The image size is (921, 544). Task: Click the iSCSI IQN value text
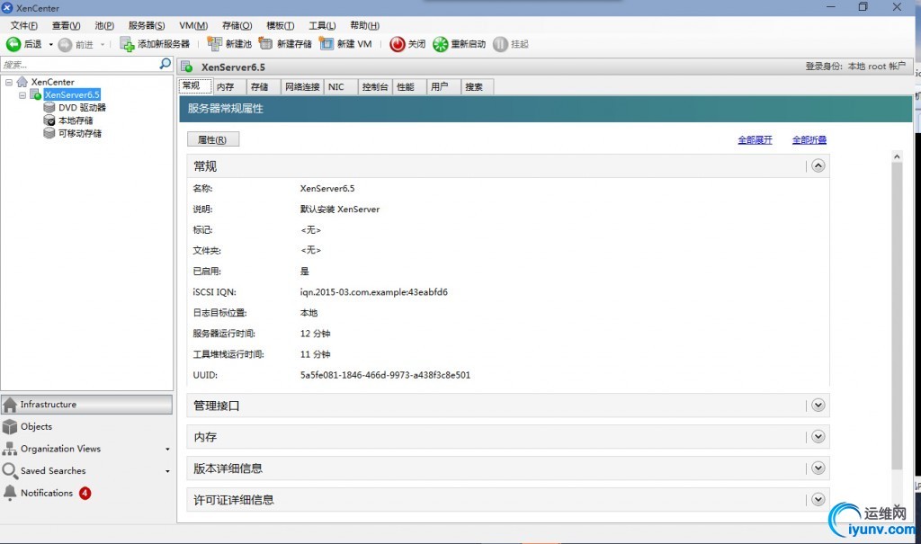click(x=373, y=292)
